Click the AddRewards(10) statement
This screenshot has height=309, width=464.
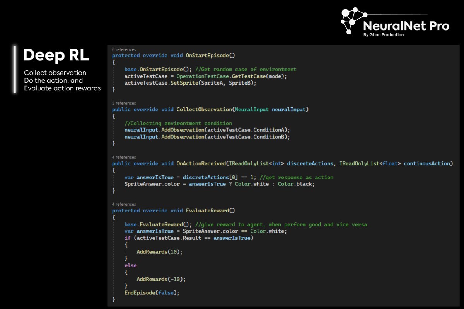point(159,252)
